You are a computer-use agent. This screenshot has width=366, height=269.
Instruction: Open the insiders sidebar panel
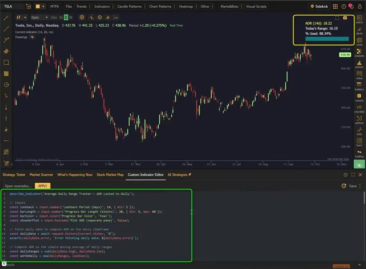359,86
